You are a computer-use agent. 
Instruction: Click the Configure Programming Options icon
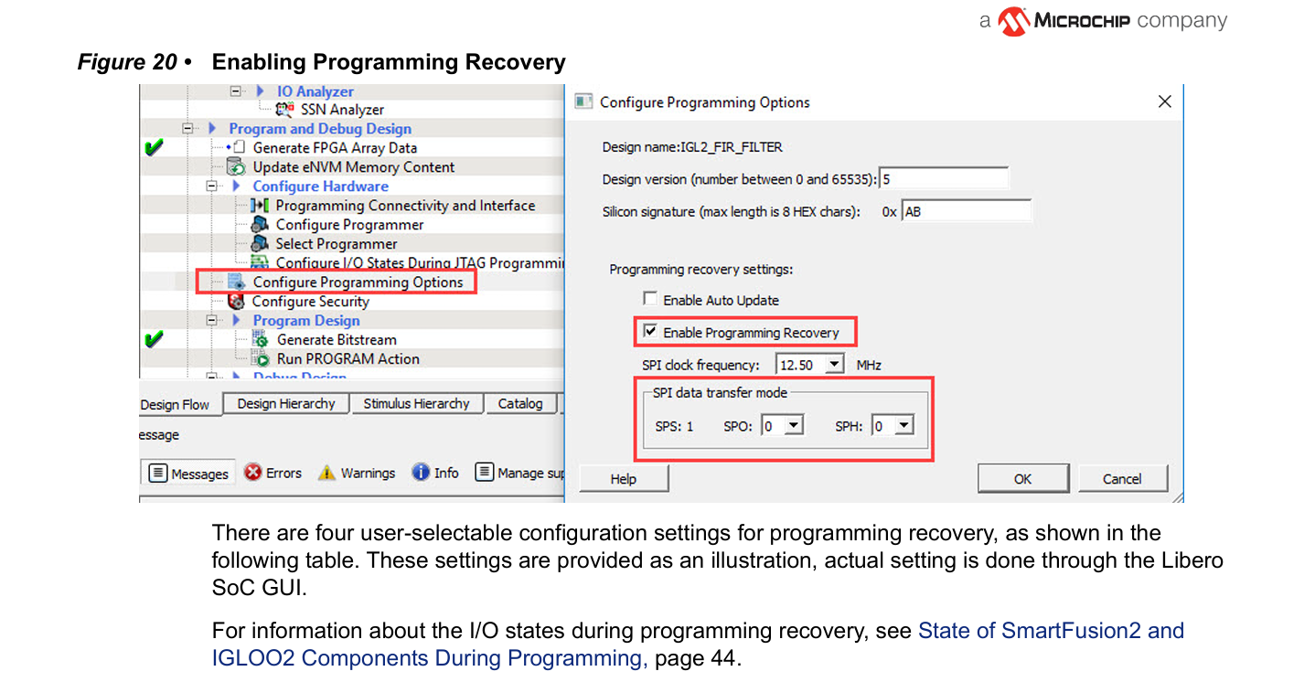coord(236,282)
